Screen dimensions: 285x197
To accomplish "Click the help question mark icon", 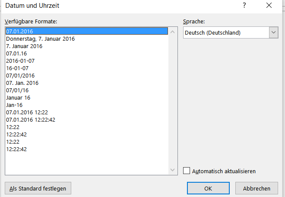I will click(x=244, y=6).
